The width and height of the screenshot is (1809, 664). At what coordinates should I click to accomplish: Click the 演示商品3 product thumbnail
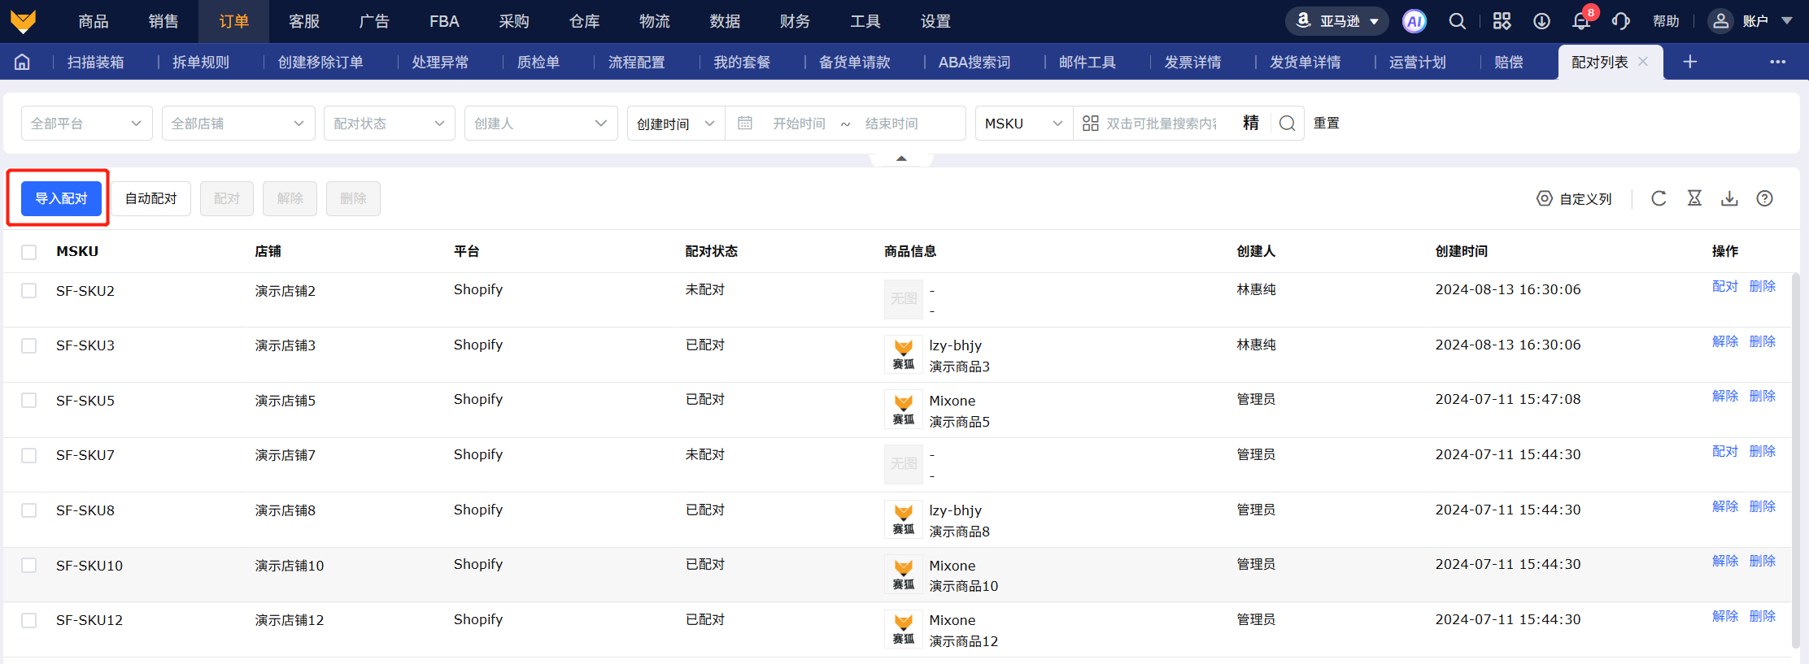(x=903, y=354)
